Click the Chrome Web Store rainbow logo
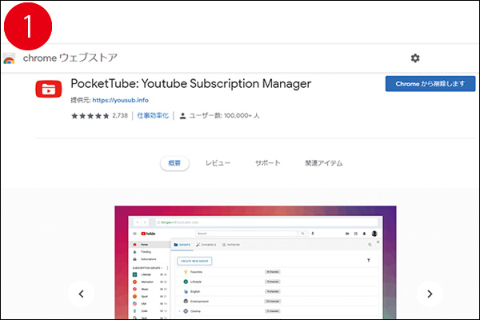Image resolution: width=480 pixels, height=320 pixels. point(9,58)
